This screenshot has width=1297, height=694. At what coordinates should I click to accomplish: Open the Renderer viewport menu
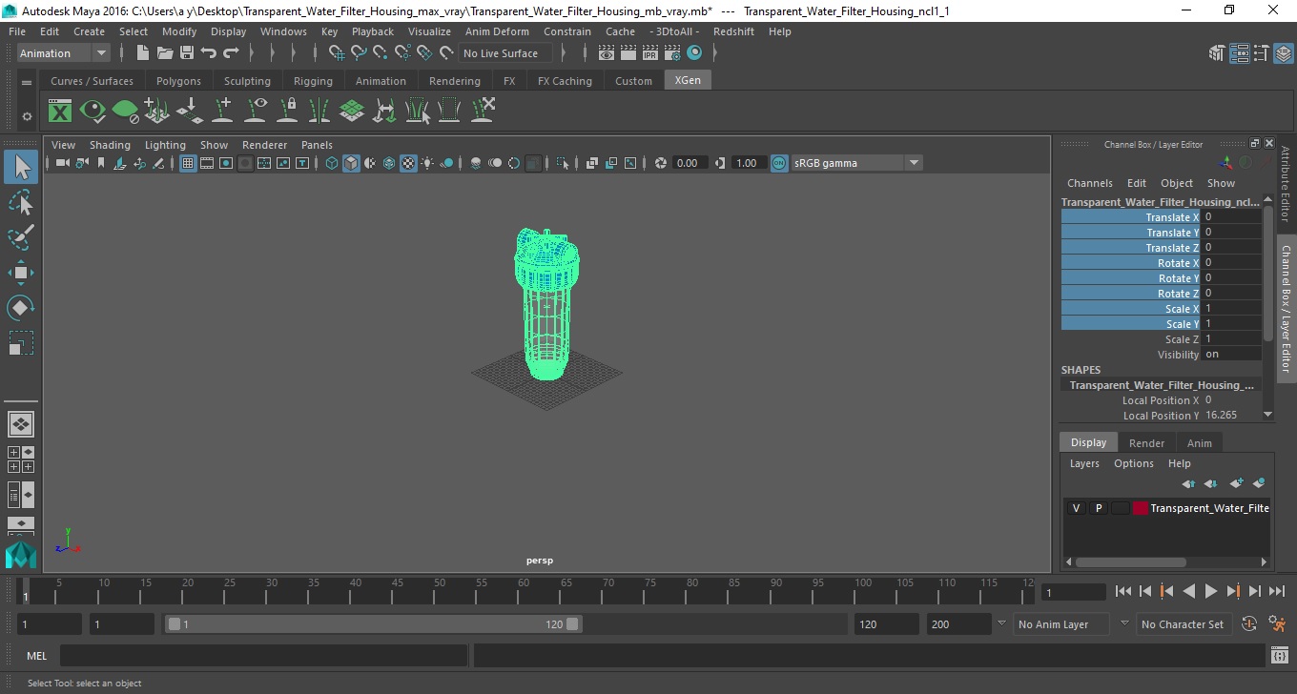point(264,145)
